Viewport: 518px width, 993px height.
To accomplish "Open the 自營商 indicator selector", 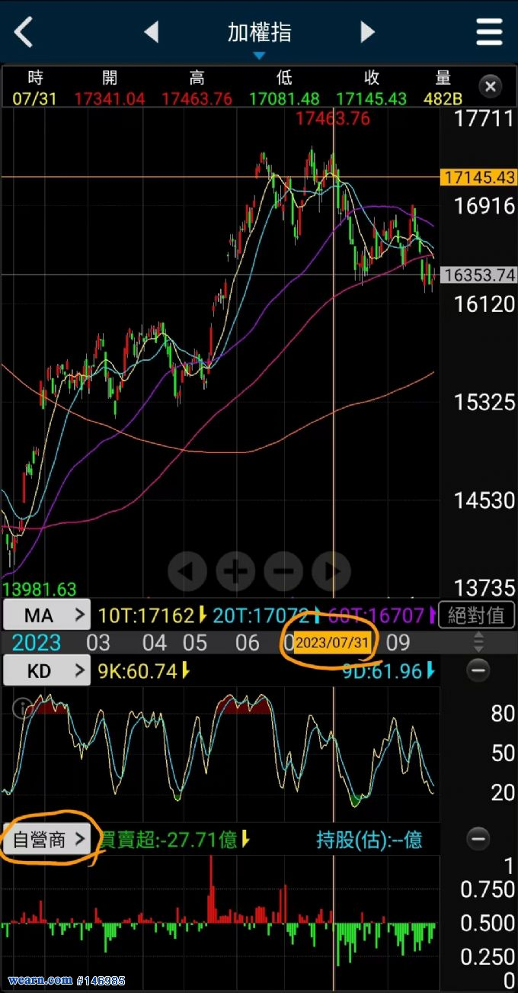I will [x=47, y=840].
